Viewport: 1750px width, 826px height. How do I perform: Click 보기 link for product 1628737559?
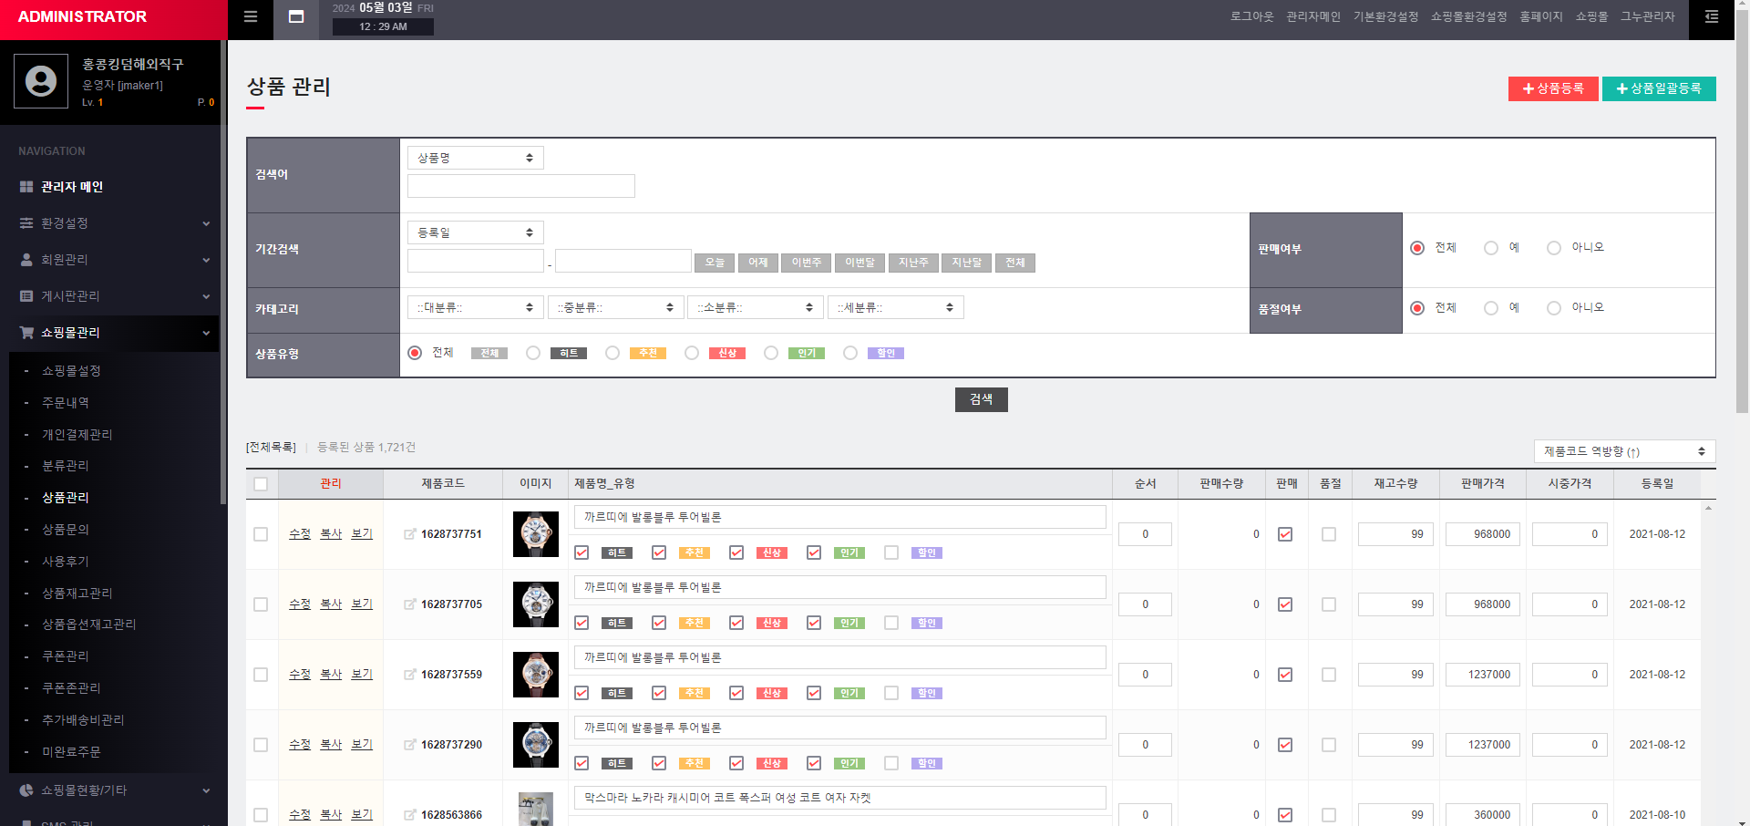point(362,675)
